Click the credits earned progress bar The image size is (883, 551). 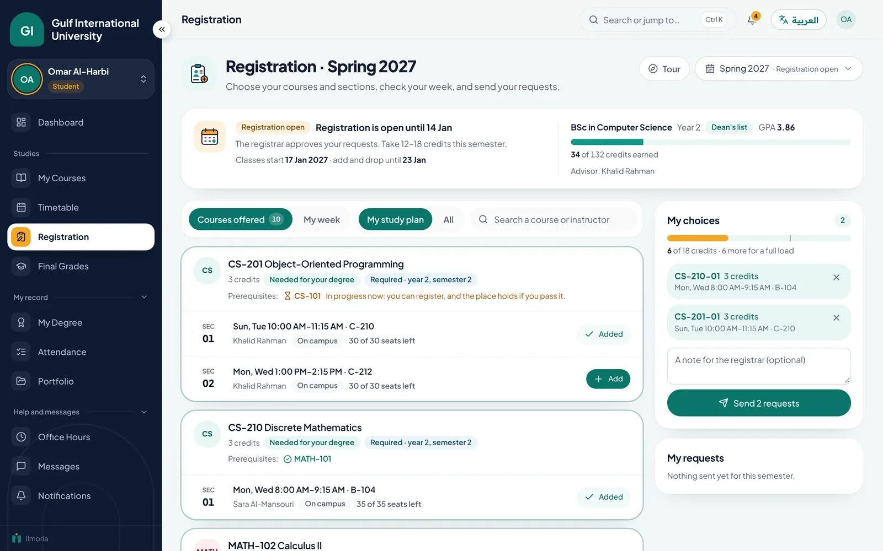click(x=711, y=142)
